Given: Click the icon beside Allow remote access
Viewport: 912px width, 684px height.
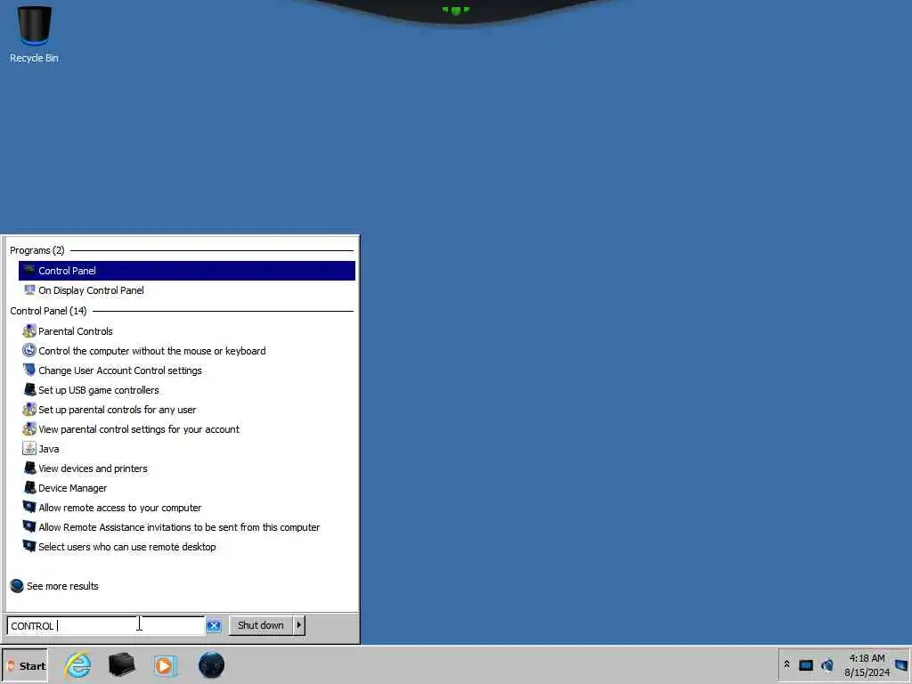Looking at the screenshot, I should (x=29, y=507).
